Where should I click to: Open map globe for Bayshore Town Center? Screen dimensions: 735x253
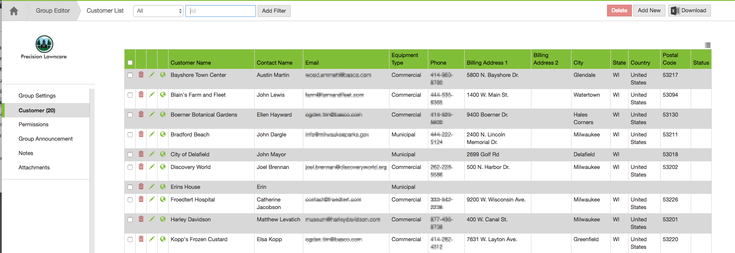163,75
